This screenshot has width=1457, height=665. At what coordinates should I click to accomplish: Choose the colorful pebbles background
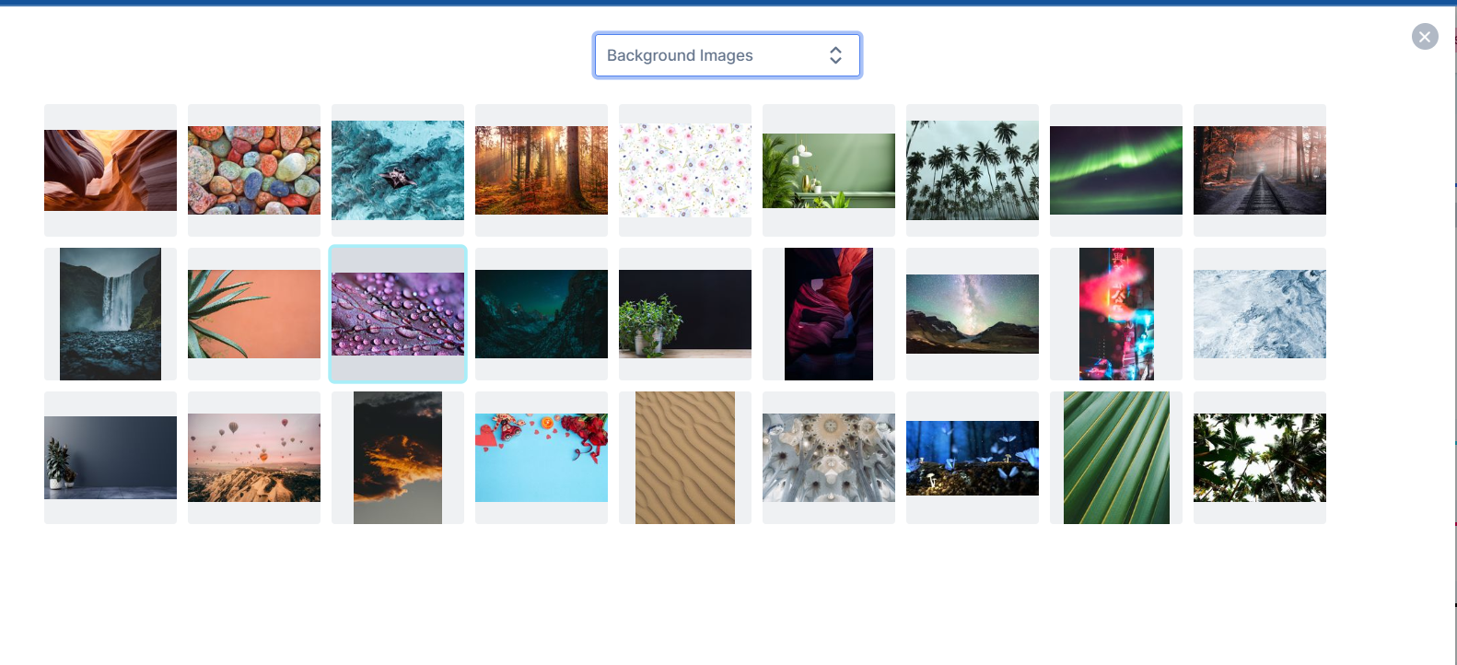point(254,170)
